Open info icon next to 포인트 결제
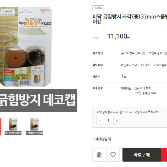This screenshot has height=167, width=167. (165, 53)
